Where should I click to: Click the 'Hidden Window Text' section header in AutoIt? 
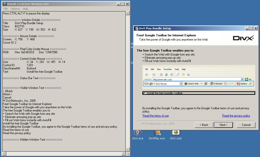pyautogui.click(x=33, y=140)
